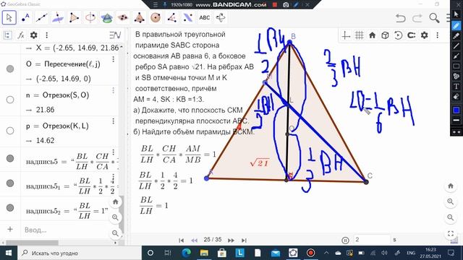Screen dimensions: 463x260
Task: Toggle axes display in 3D view
Action: point(346,35)
